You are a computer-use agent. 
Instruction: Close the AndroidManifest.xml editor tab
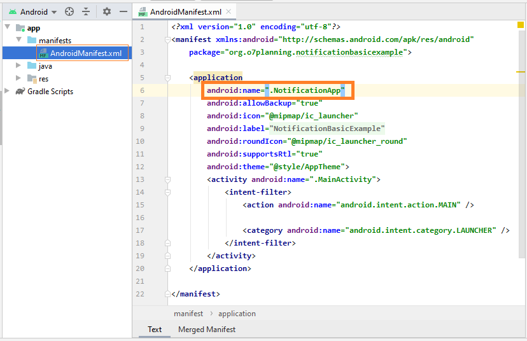228,11
